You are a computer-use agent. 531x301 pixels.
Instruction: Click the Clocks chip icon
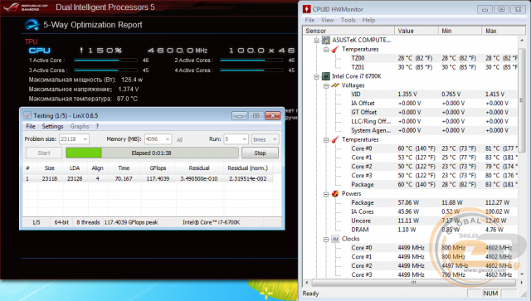point(335,239)
